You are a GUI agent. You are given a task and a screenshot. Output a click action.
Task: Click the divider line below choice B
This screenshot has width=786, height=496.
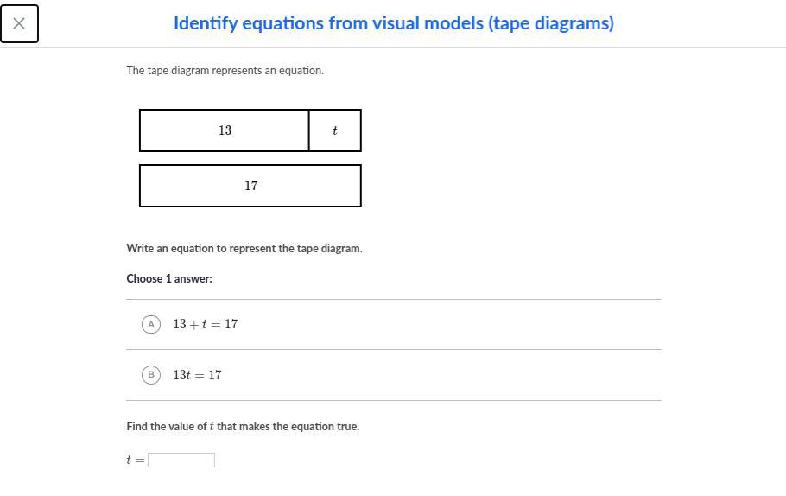(393, 401)
